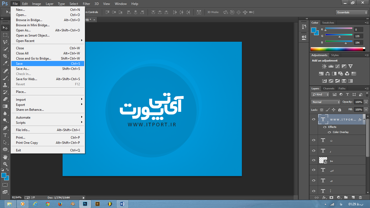This screenshot has height=208, width=370.
Task: Hide the 'تی' text layer
Action: point(314,170)
